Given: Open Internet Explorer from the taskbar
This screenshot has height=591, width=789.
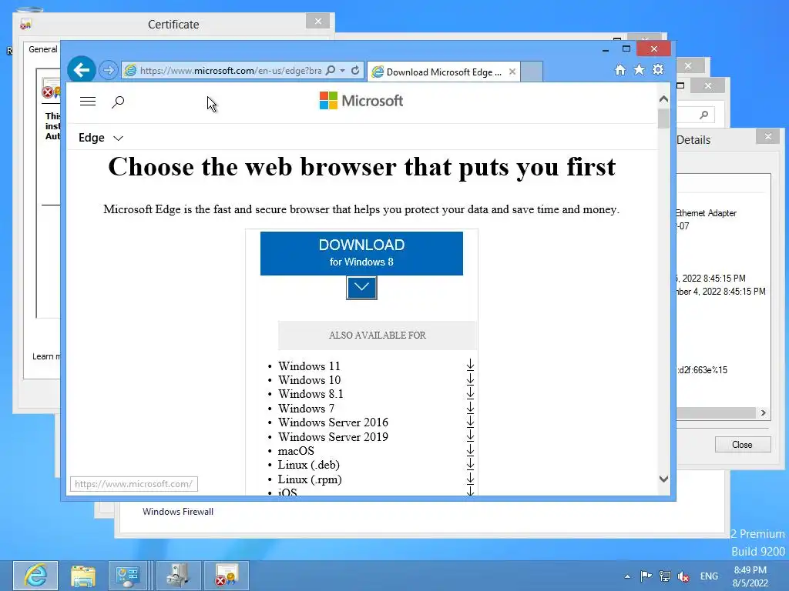Looking at the screenshot, I should (x=35, y=576).
